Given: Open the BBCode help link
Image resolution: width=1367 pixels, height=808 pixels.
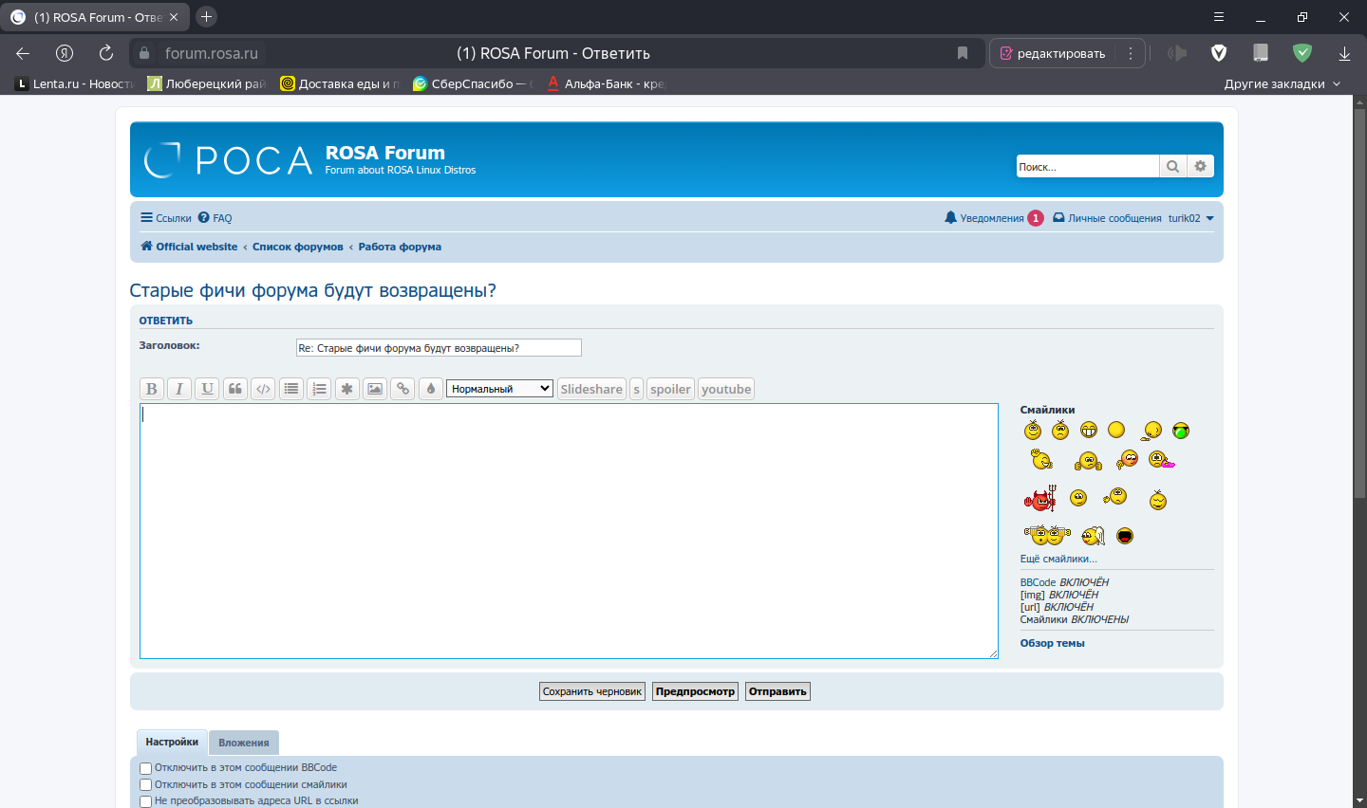Looking at the screenshot, I should (x=1038, y=582).
